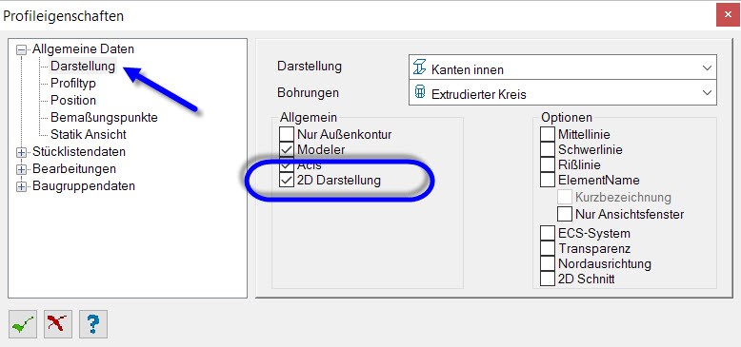Viewport: 741px width, 347px height.
Task: Select Bemaßungspunkte in the tree
Action: (x=104, y=117)
